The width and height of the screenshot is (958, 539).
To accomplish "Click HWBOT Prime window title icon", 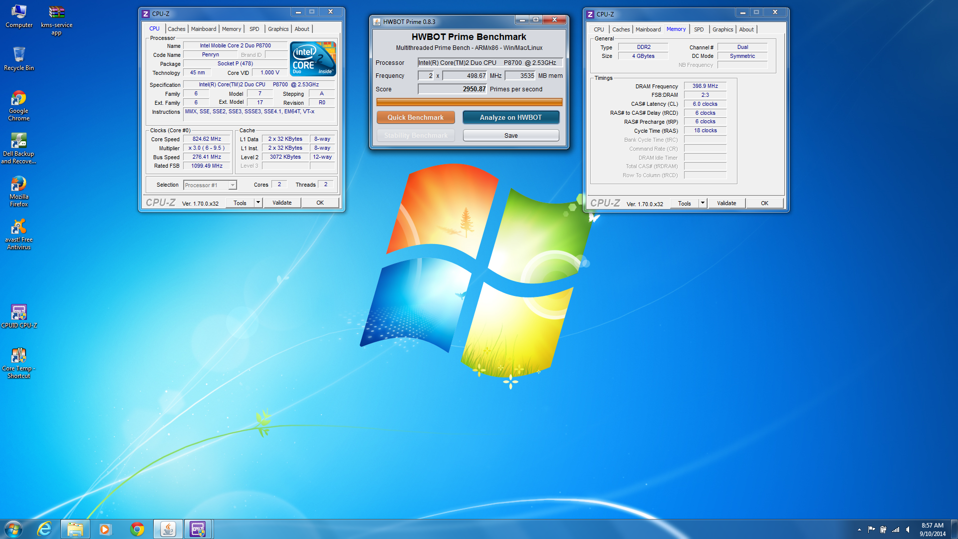I will [x=377, y=21].
